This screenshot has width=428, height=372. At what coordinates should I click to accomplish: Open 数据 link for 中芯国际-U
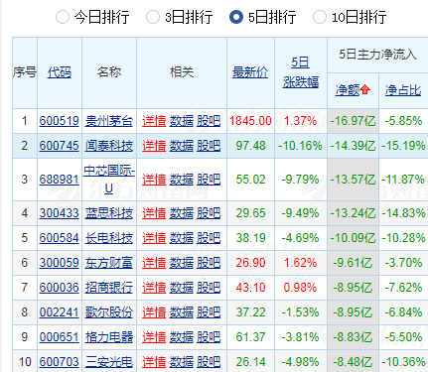pyautogui.click(x=182, y=180)
